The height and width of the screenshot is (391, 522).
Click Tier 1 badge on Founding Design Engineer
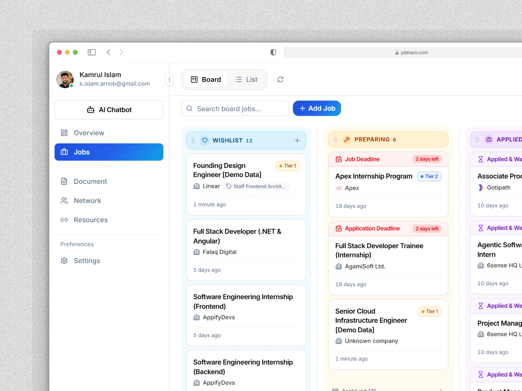click(288, 166)
